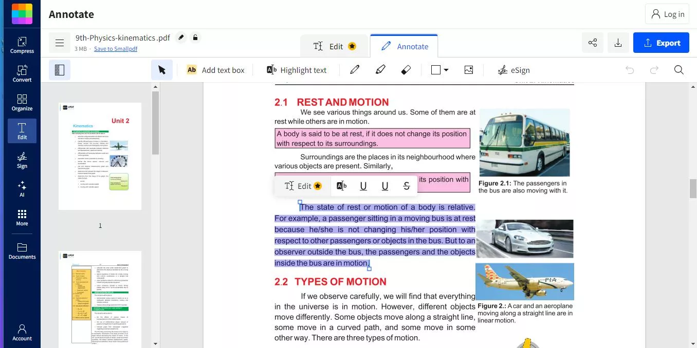The height and width of the screenshot is (348, 697).
Task: Click the Save to Smallpdf link
Action: click(x=116, y=48)
